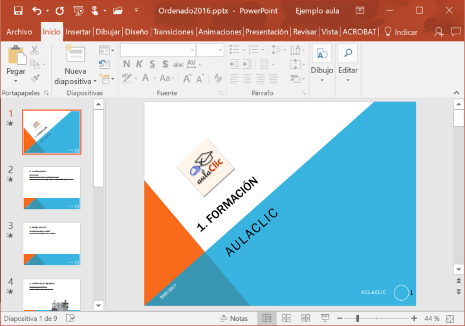
Task: Insert a new slide with Nueva diapositiva icon
Action: pos(75,53)
